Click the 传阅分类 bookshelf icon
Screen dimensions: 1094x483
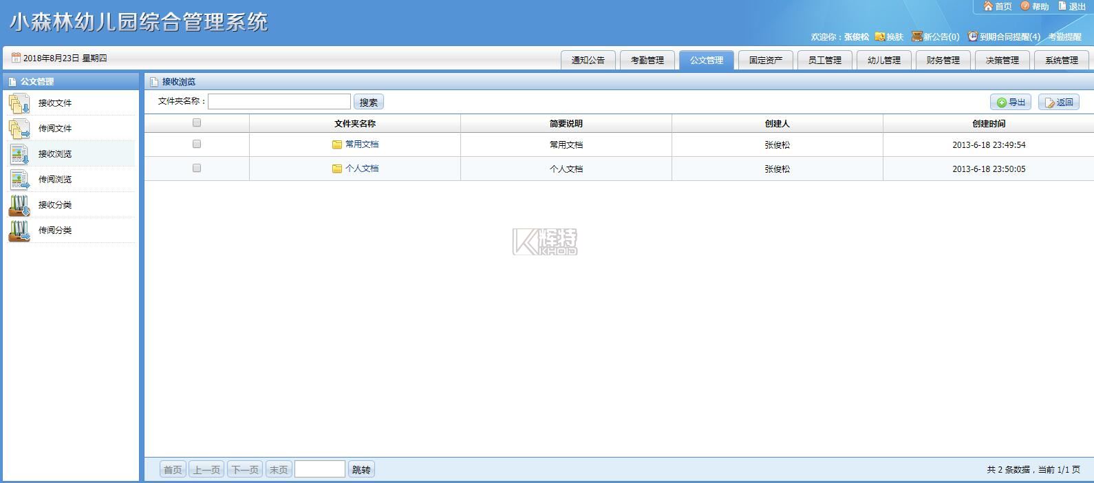(x=19, y=230)
